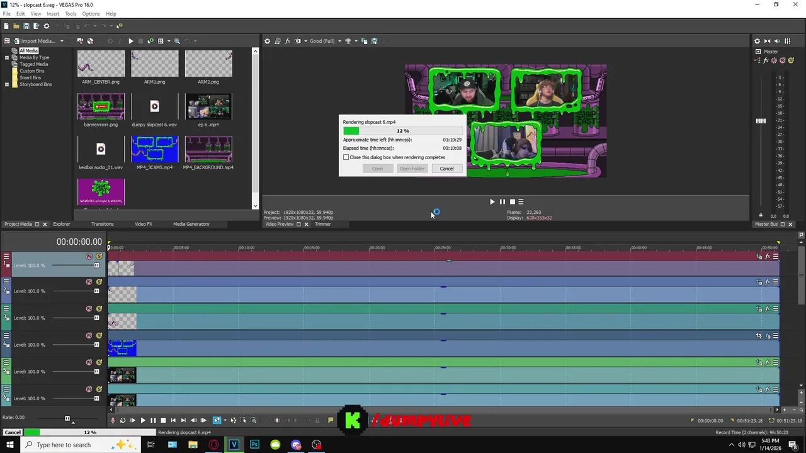Mute video track 1
The height and width of the screenshot is (453, 806).
click(x=89, y=256)
